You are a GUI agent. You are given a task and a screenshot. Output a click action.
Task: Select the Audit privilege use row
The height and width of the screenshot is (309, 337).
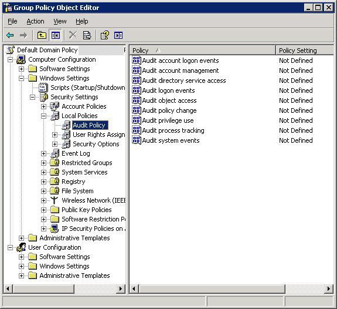[168, 120]
